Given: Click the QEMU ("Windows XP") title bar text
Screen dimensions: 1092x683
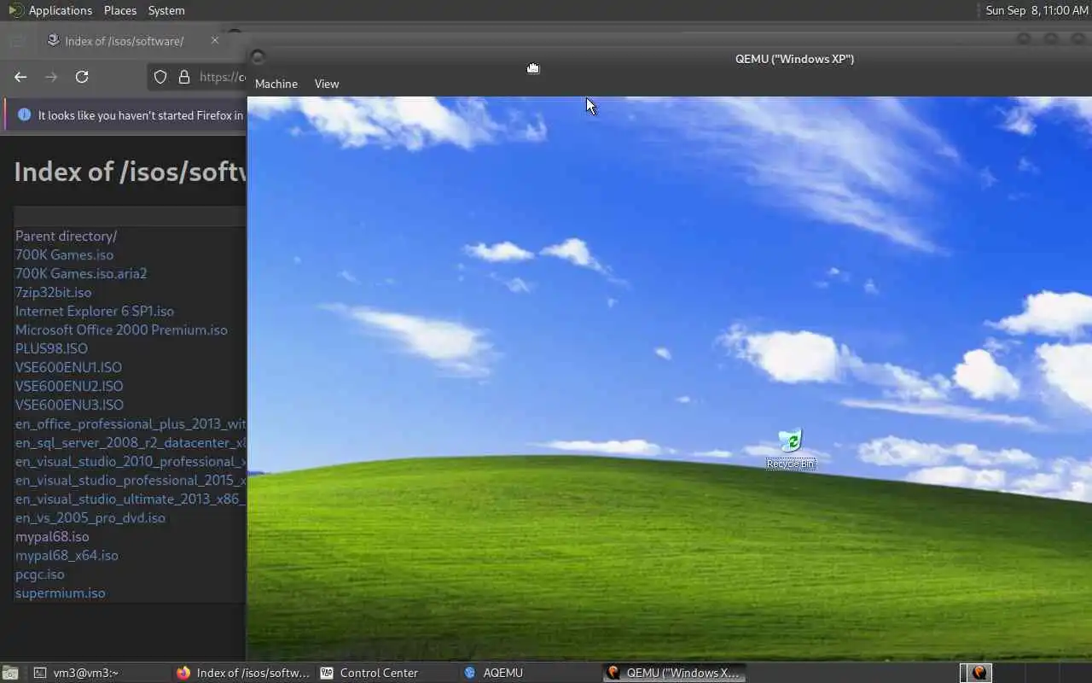Looking at the screenshot, I should [x=794, y=58].
